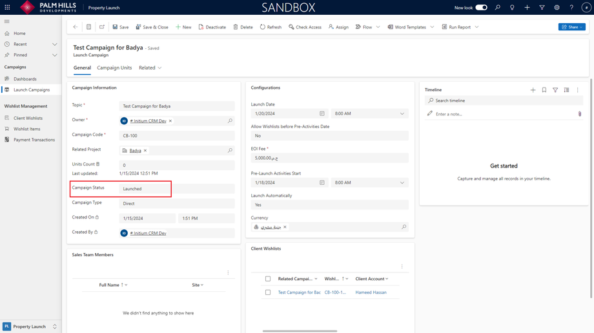Image resolution: width=594 pixels, height=333 pixels.
Task: Click the Topic input field
Action: coord(176,106)
